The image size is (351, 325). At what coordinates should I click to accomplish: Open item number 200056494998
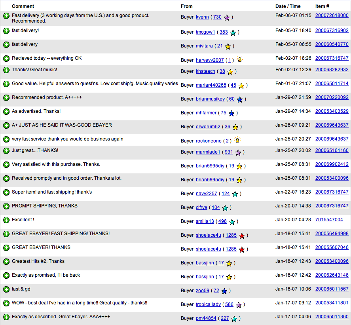332,234
